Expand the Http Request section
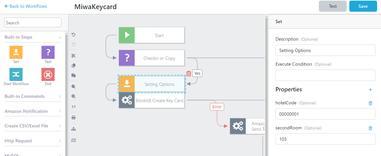 (60, 141)
